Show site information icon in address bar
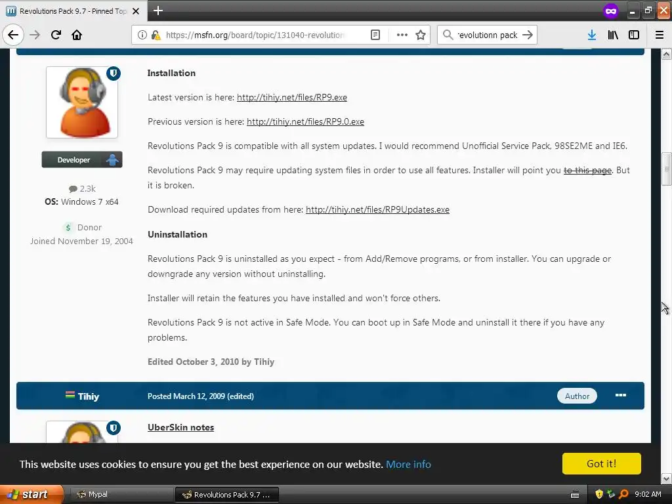This screenshot has height=504, width=672. pyautogui.click(x=142, y=35)
